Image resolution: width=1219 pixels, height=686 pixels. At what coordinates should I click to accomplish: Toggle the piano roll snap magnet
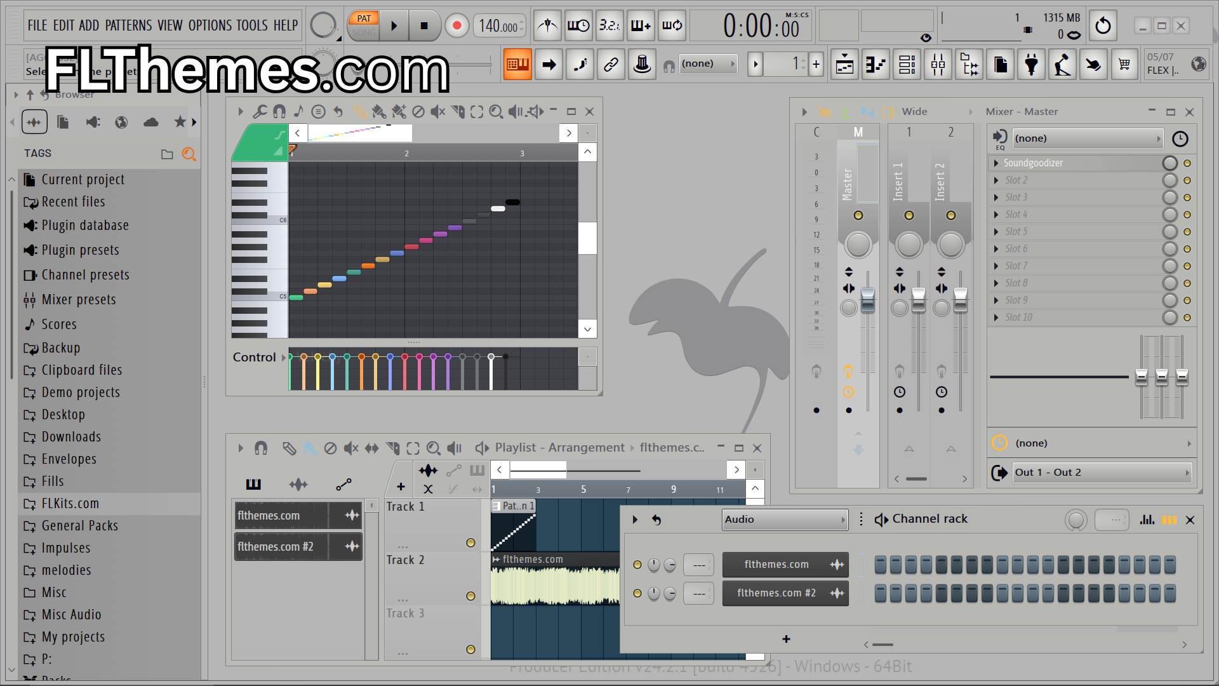[279, 112]
